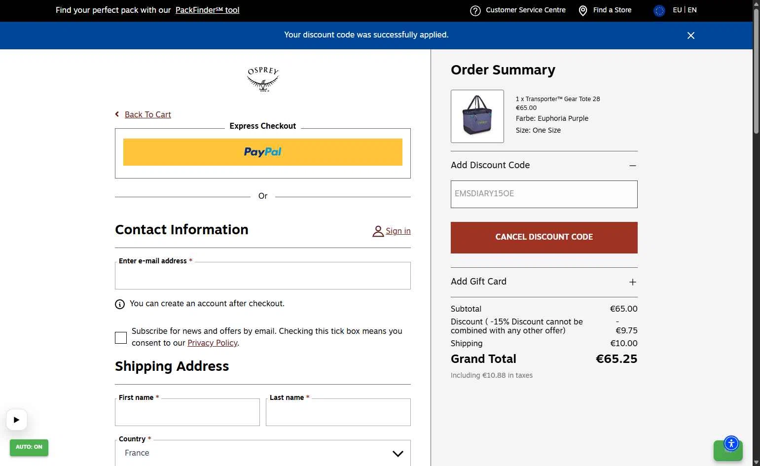Toggle the AUTO: ON button

(x=29, y=447)
